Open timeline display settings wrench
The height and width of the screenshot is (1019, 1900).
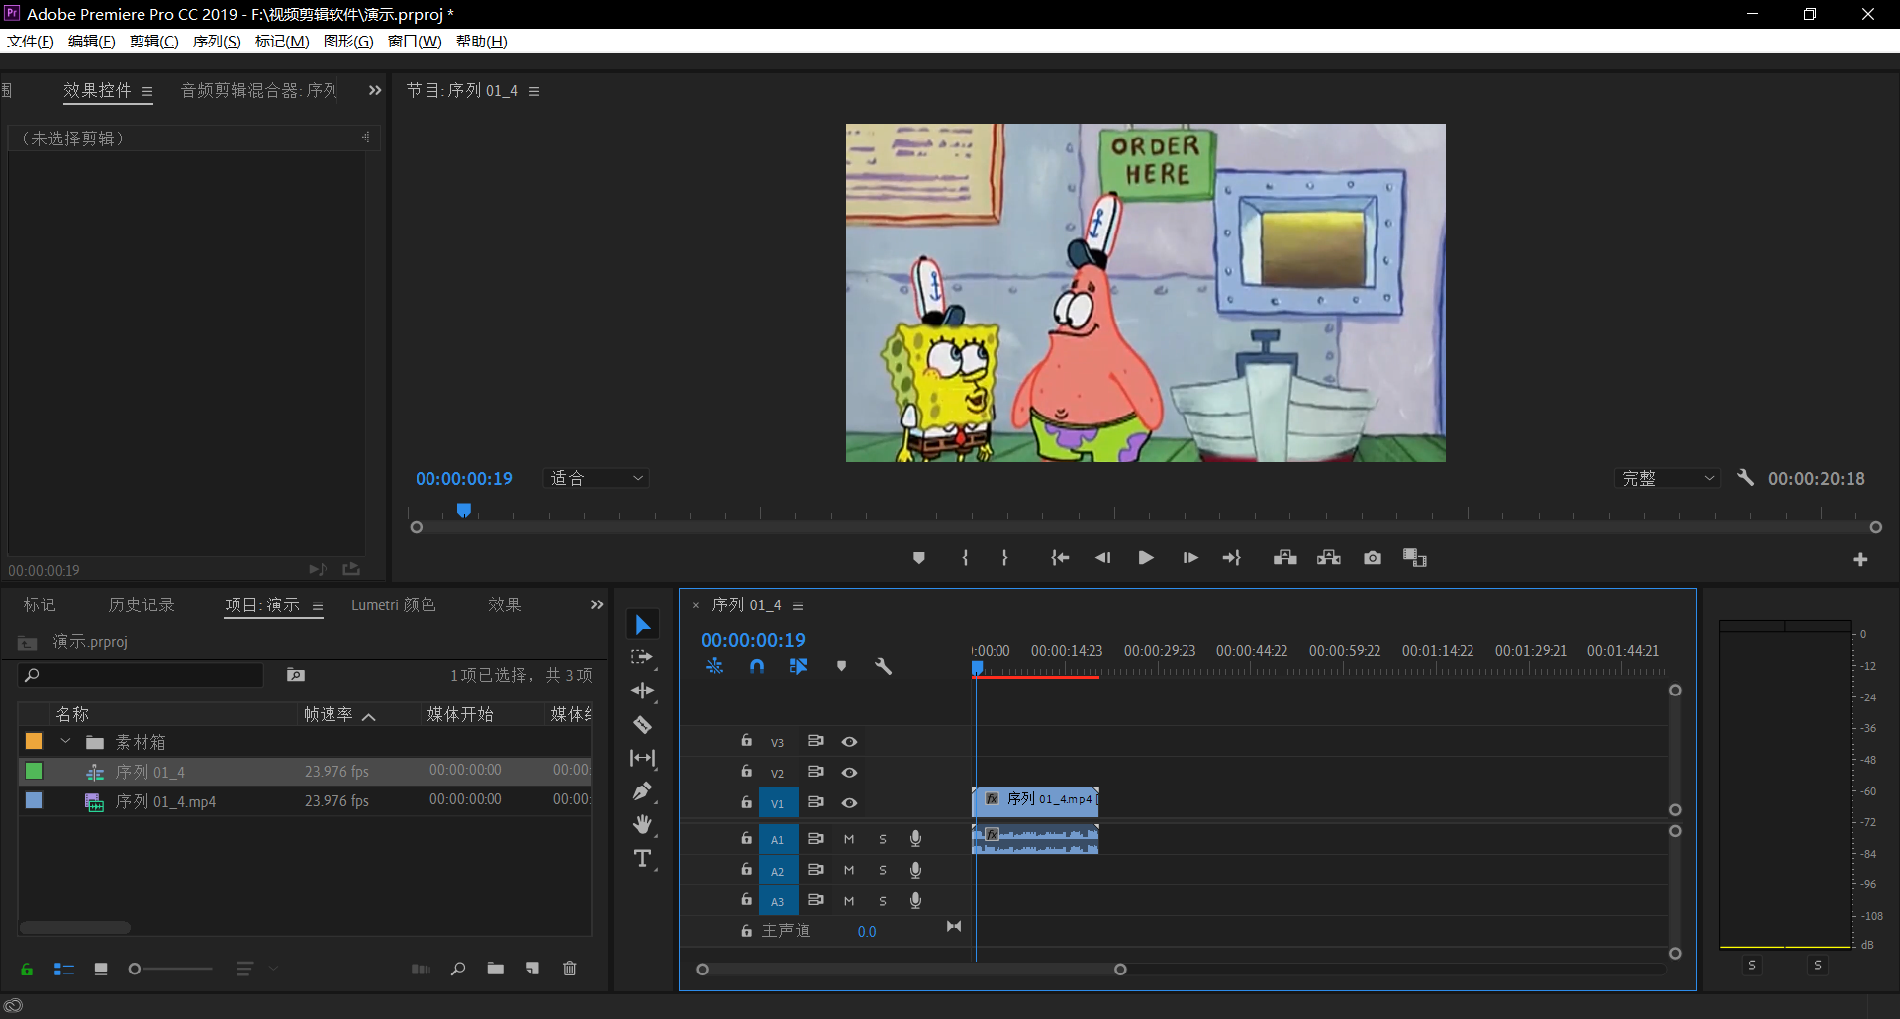click(883, 666)
